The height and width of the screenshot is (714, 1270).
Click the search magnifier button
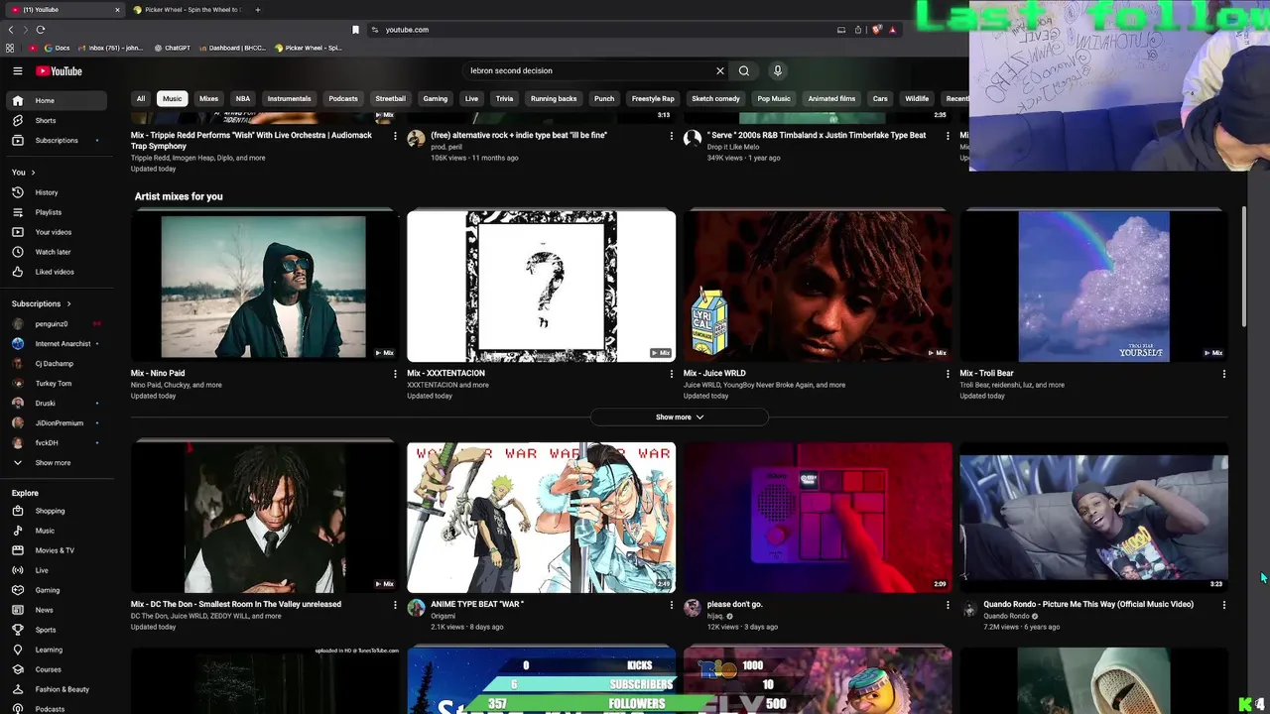(x=744, y=70)
